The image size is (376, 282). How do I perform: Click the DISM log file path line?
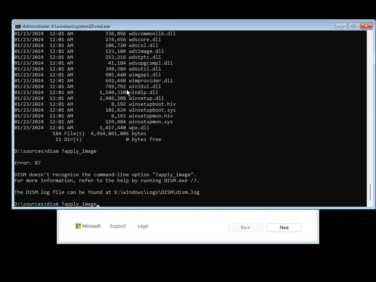pyautogui.click(x=107, y=192)
